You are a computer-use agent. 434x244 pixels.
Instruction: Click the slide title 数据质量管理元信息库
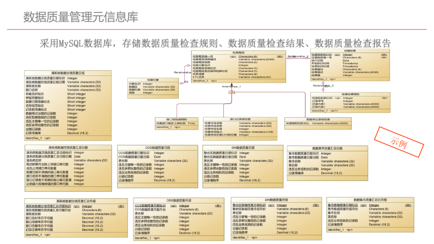coord(80,17)
